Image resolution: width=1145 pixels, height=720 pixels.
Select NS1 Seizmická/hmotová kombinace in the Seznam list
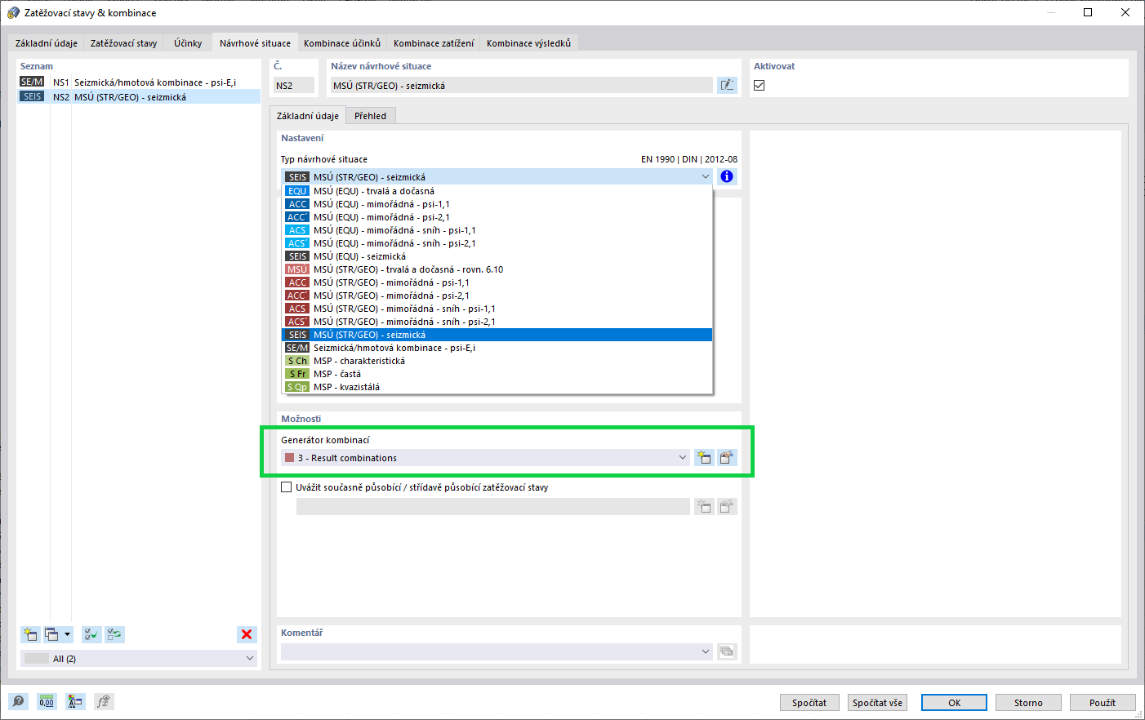click(139, 82)
